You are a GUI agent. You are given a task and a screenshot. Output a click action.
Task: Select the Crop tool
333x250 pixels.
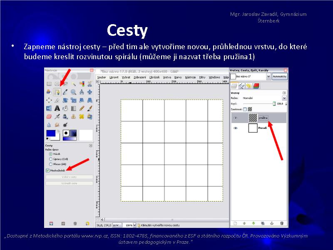[x=57, y=100]
